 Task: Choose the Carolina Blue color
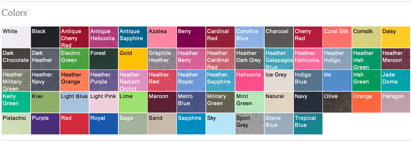[249, 37]
